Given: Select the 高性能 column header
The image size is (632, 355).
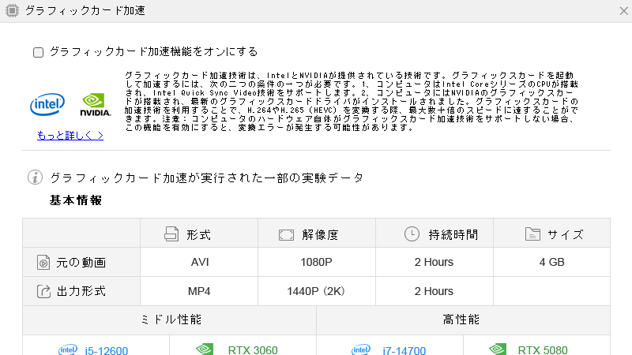Looking at the screenshot, I should (x=463, y=319).
